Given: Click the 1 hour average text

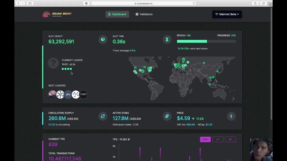Looking at the screenshot, I should tap(124, 51).
